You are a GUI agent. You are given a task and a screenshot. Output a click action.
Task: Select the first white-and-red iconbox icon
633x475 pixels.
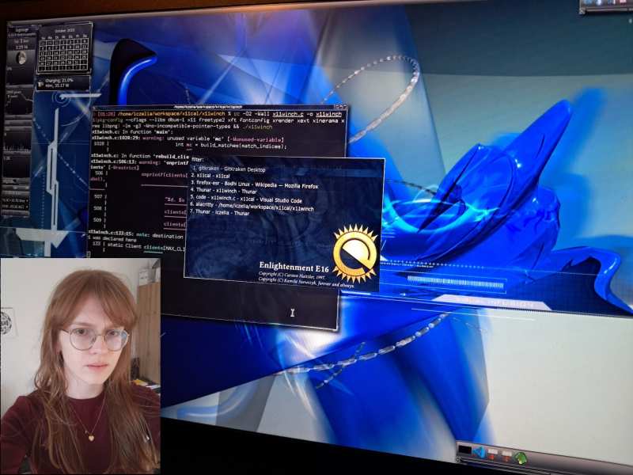point(492,454)
